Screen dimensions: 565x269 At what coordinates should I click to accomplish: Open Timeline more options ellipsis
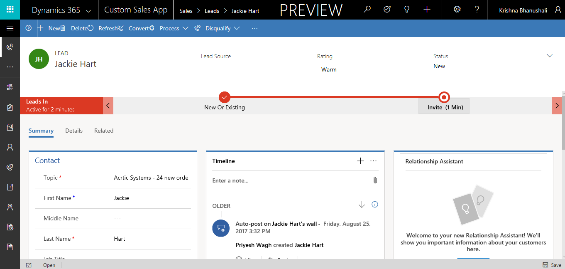(x=373, y=161)
